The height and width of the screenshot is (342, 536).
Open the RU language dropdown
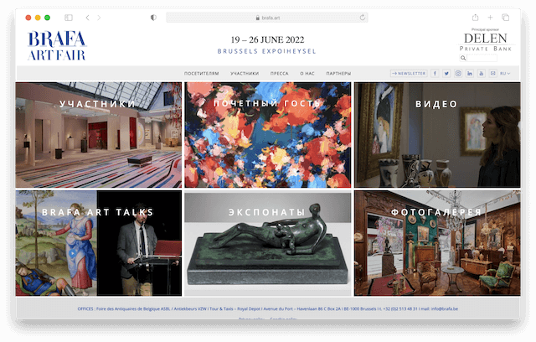click(505, 74)
